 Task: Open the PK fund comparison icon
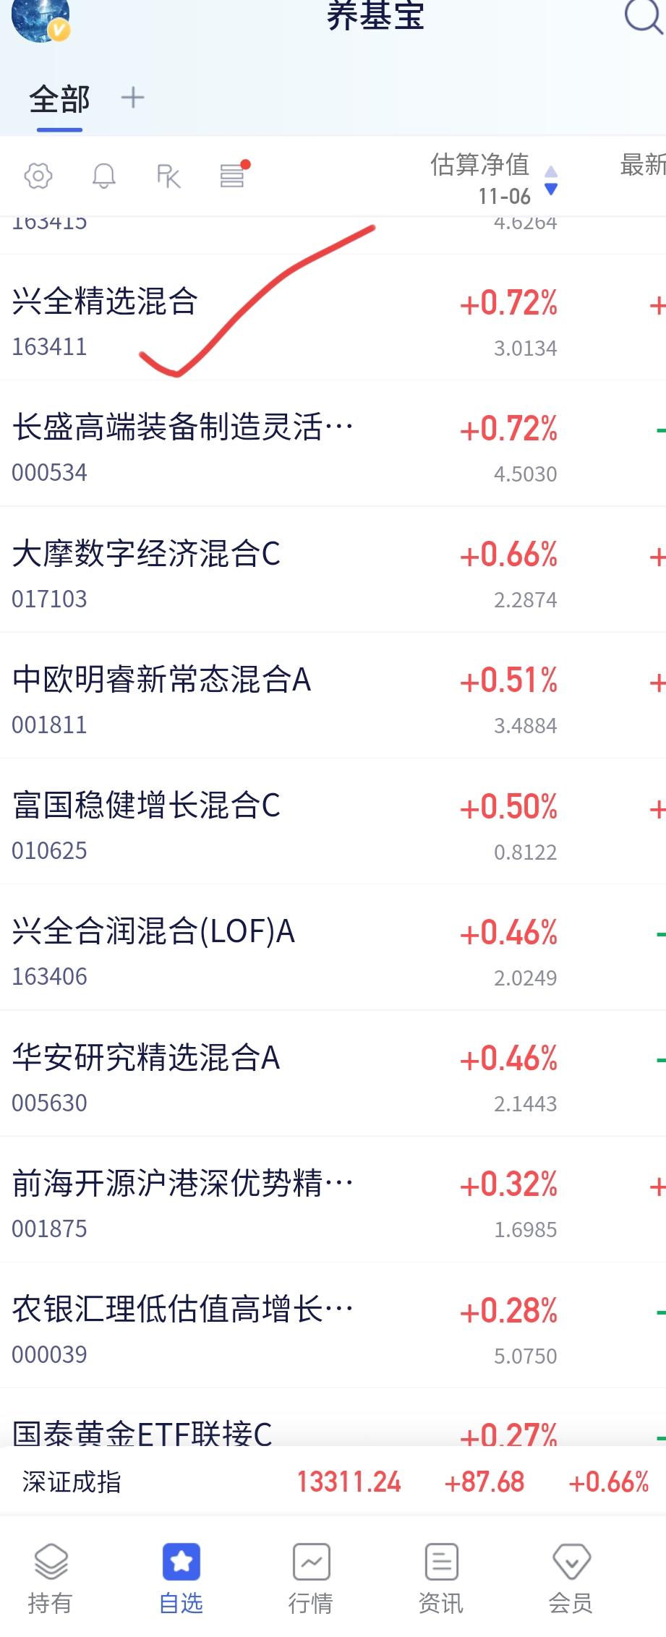pyautogui.click(x=168, y=176)
